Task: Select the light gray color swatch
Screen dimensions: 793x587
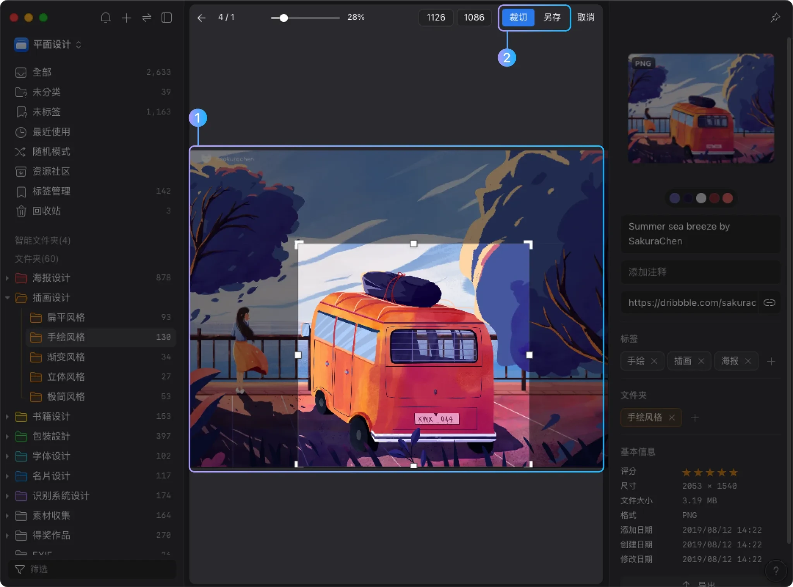Action: (x=701, y=198)
